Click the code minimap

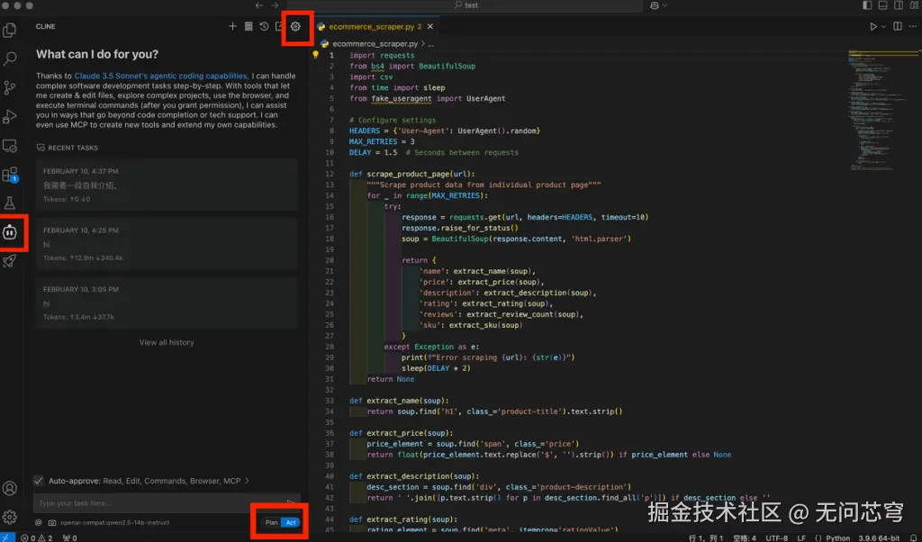[x=884, y=111]
